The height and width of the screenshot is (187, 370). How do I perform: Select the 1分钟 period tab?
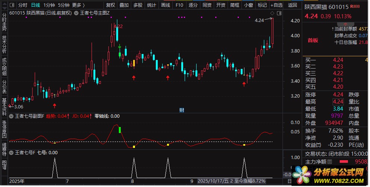point(49,5)
